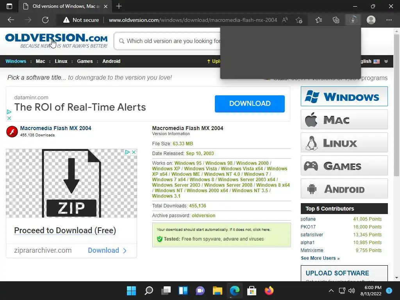The height and width of the screenshot is (300, 400).
Task: Open contributor safarisilver's profile
Action: (x=312, y=235)
